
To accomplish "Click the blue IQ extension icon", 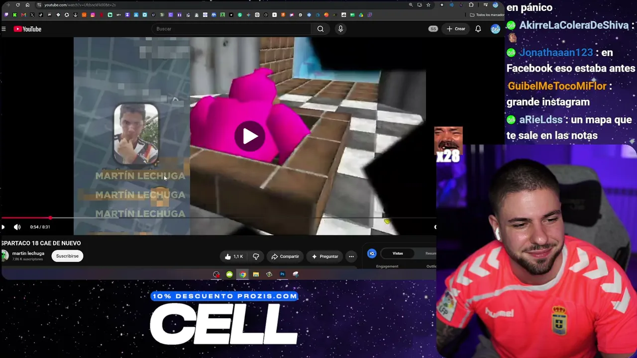I will click(x=372, y=254).
